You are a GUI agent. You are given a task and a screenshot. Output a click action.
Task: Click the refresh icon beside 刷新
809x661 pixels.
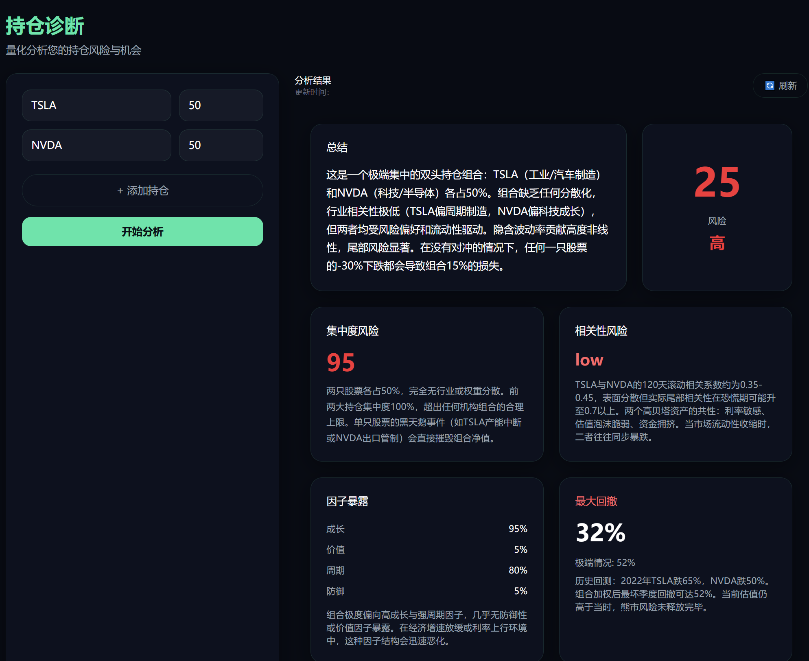pyautogui.click(x=770, y=86)
